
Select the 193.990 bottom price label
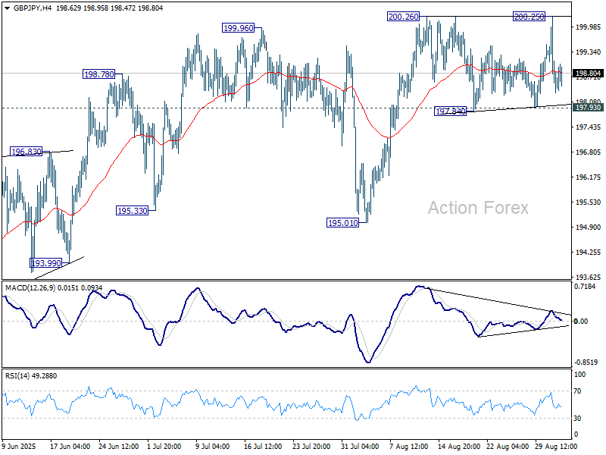[x=47, y=262]
